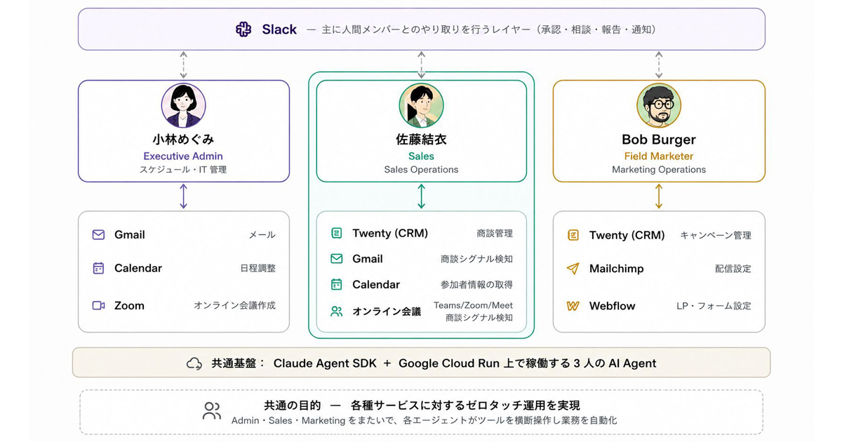Click the Gmail label in Executive Admin tools
This screenshot has height=442, width=842.
[x=130, y=235]
